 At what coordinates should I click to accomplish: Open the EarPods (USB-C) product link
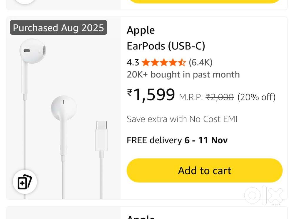click(x=166, y=46)
